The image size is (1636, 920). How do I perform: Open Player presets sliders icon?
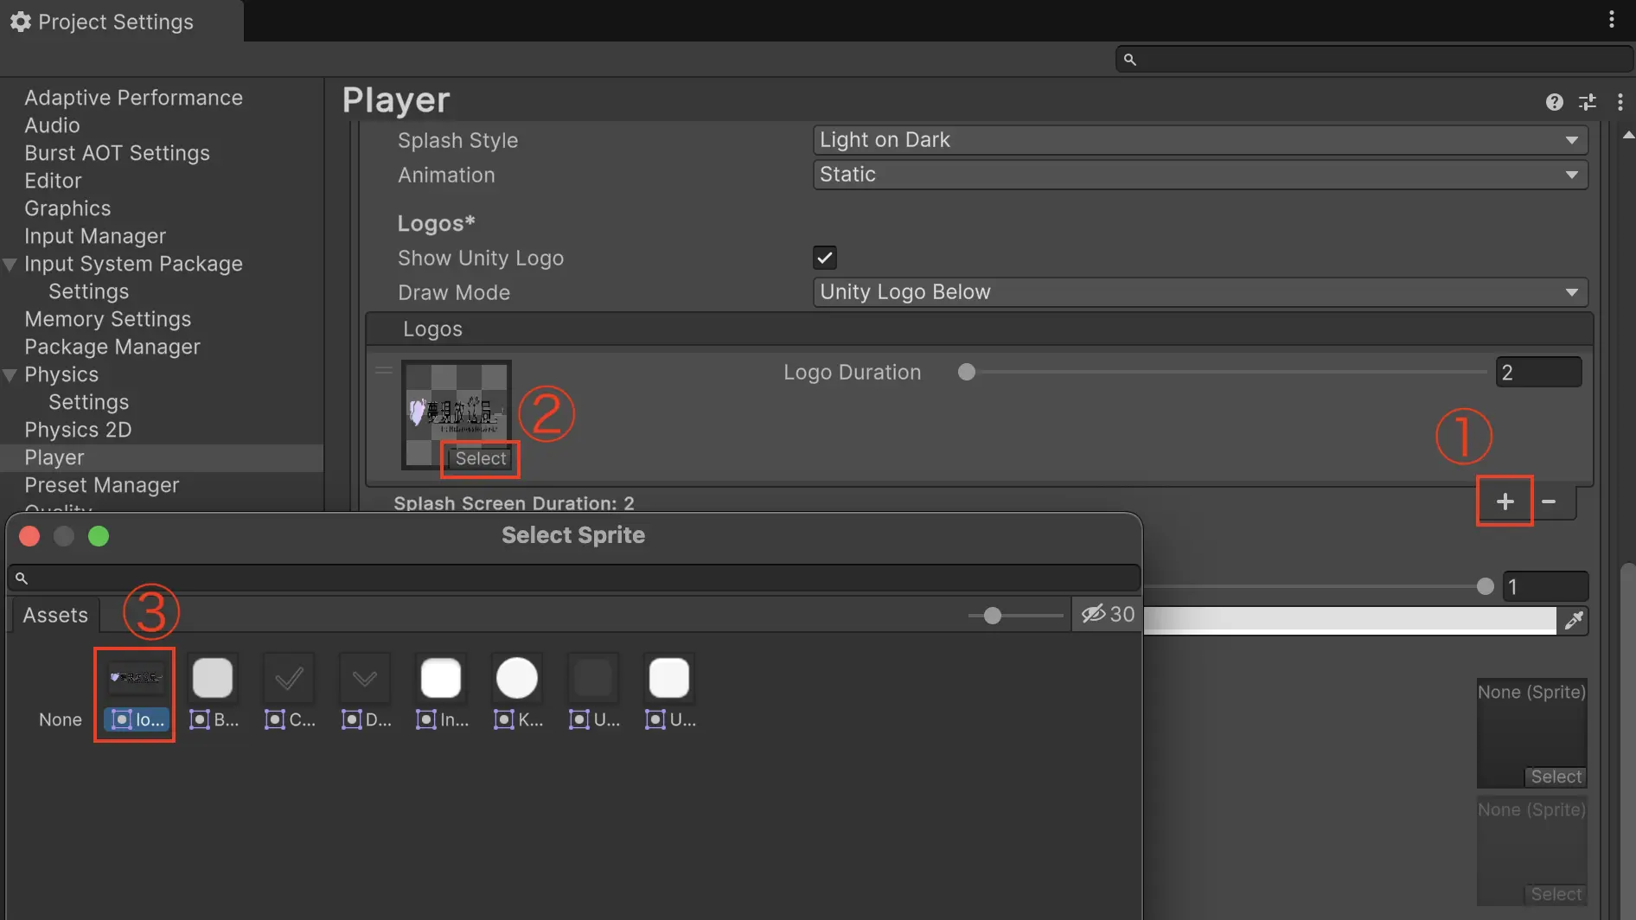coord(1588,102)
